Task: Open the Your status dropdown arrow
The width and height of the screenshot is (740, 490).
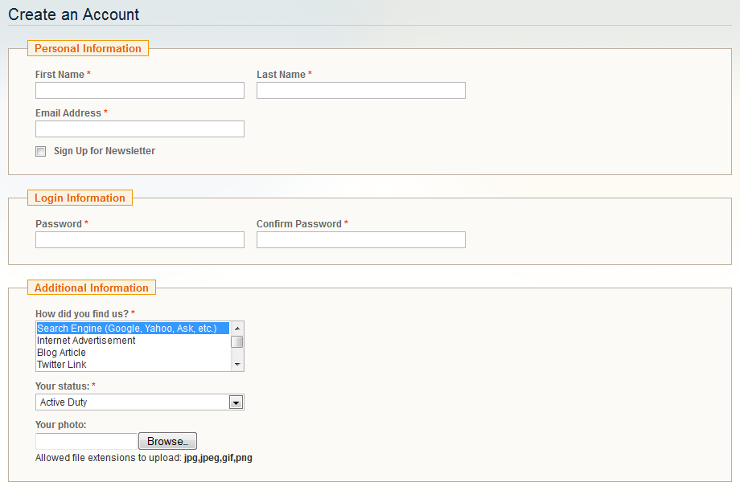Action: point(236,402)
